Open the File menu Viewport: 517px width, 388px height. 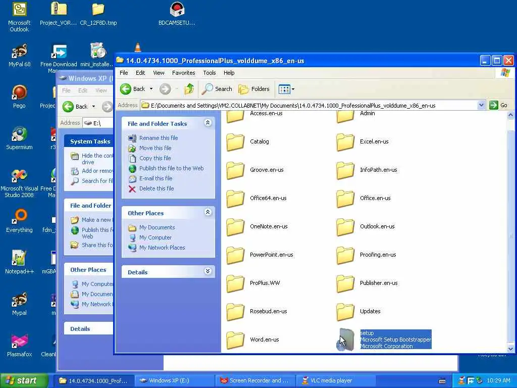[x=124, y=73]
